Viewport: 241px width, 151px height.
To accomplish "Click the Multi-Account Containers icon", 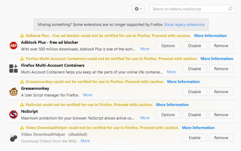I will point(14,68).
